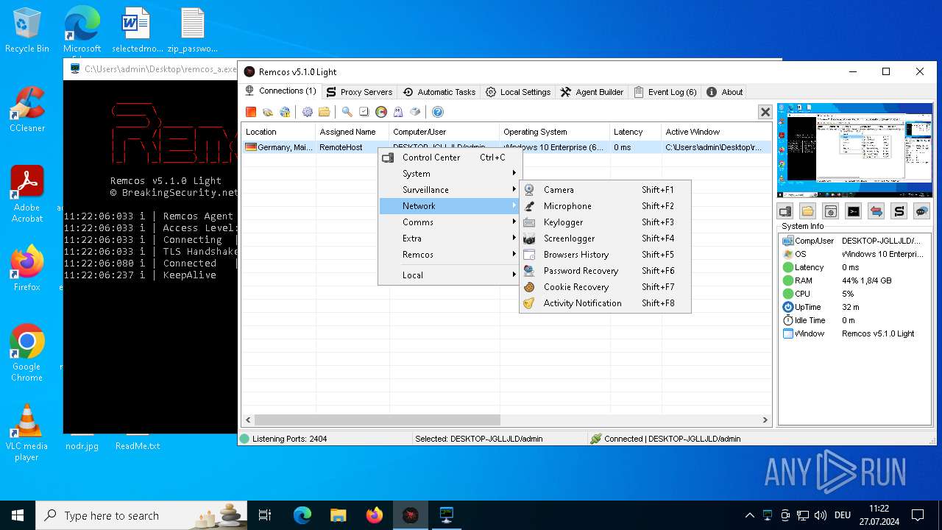Switch to the Agent Builder tab
942x530 pixels.
pos(592,92)
